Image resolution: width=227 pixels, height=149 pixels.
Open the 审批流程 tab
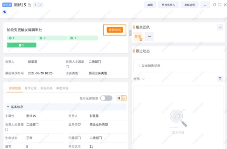62,88
